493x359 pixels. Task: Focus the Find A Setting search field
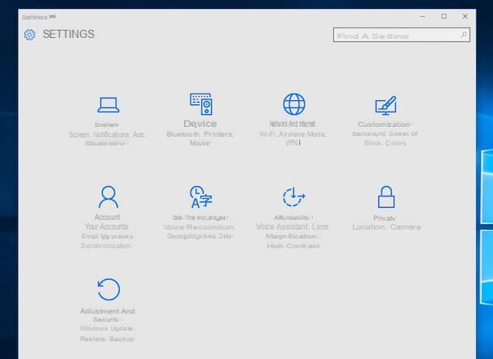coord(402,35)
